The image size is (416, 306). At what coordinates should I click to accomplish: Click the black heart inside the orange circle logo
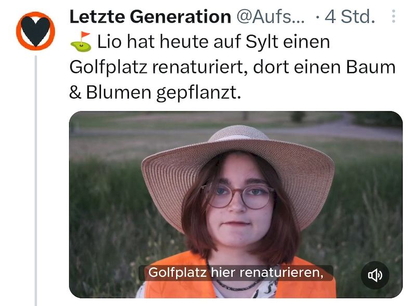coord(35,31)
